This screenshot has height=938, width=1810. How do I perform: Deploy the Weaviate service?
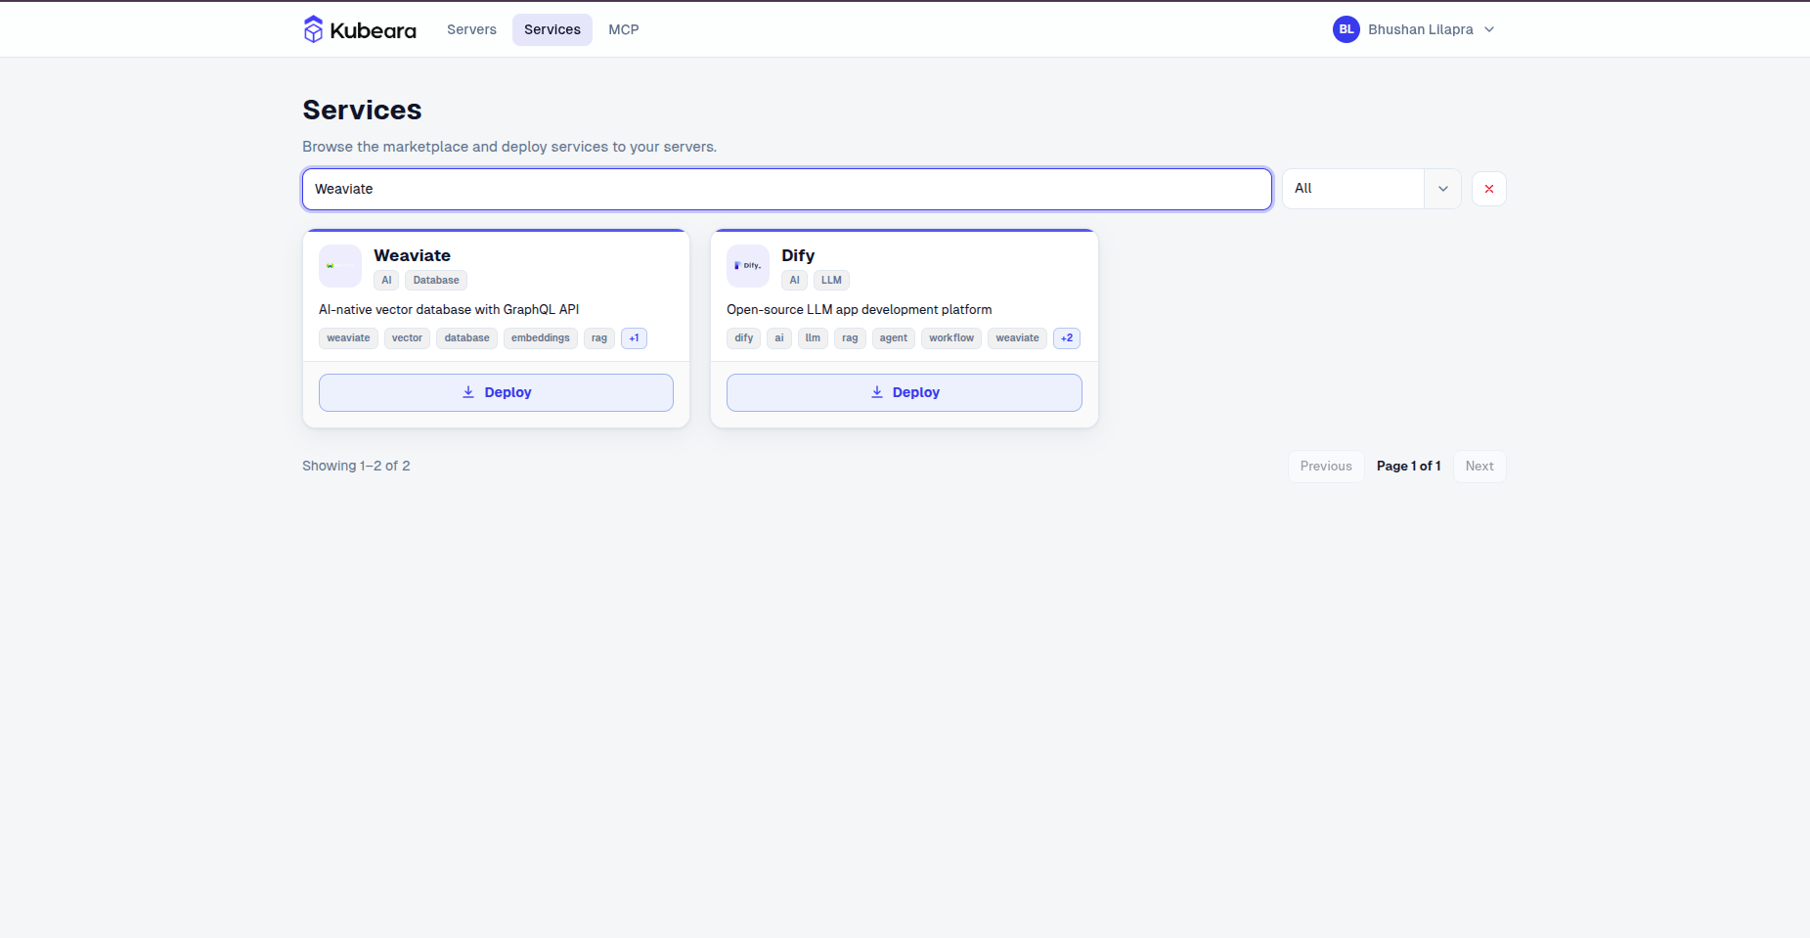496,392
